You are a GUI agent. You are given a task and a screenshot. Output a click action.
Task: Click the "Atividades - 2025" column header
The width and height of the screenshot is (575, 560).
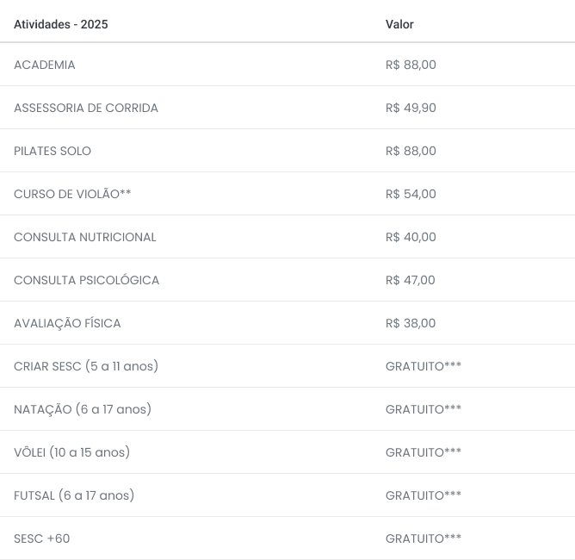point(61,24)
